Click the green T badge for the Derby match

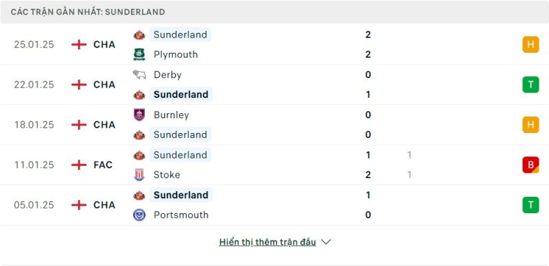(x=530, y=85)
